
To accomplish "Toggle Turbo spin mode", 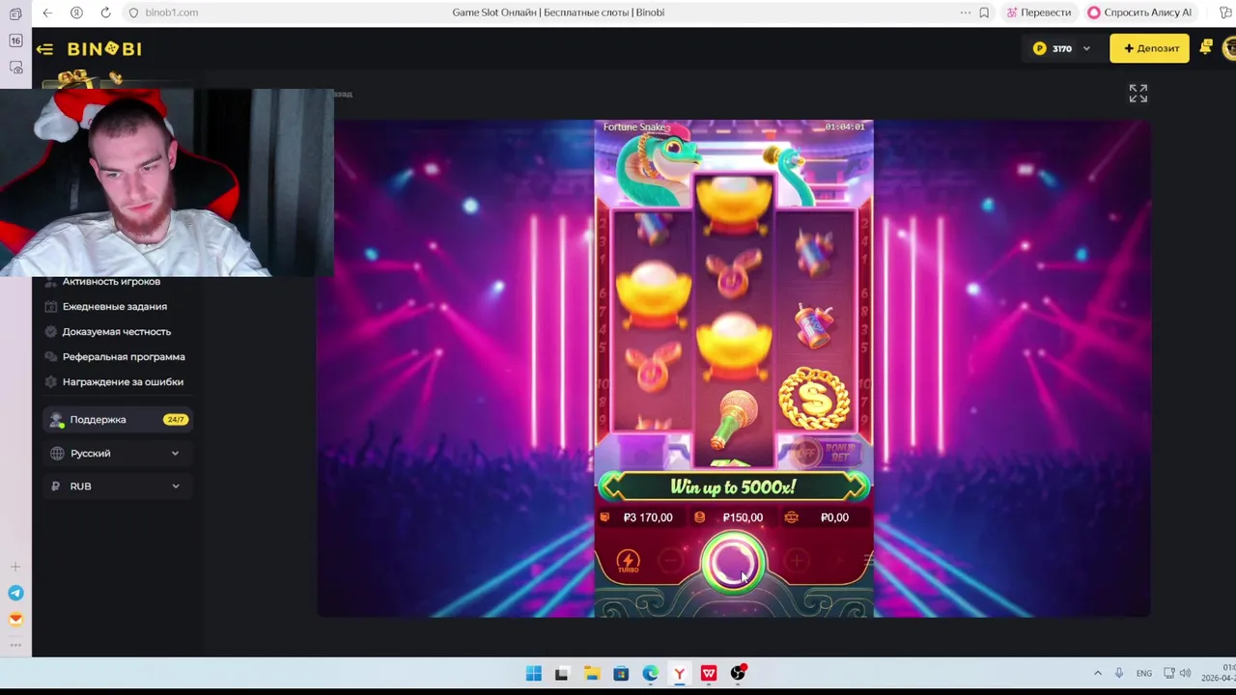I will pyautogui.click(x=628, y=562).
